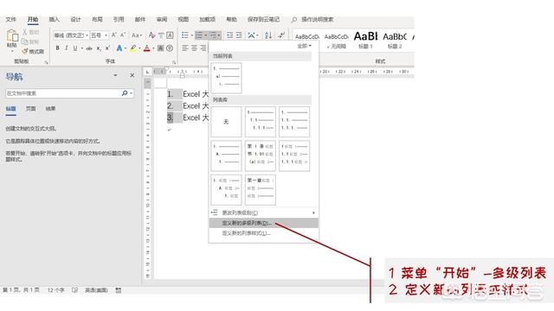Click the Bold formatting icon
This screenshot has width=554, height=311.
[x=58, y=48]
